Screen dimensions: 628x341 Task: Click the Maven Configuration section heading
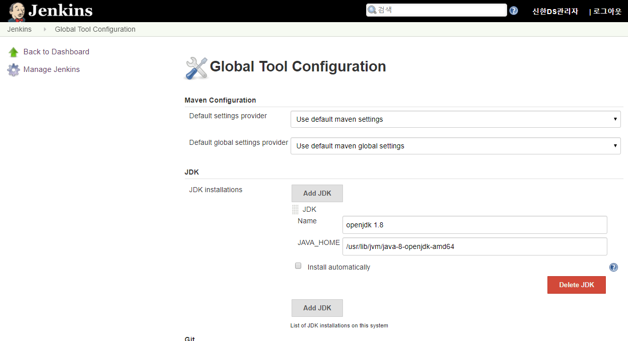tap(220, 100)
